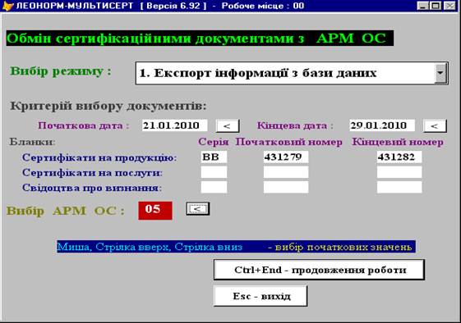Maximize the ЛЕОНОРМ-МУЛЬТИСЕРТ window

tap(436, 6)
